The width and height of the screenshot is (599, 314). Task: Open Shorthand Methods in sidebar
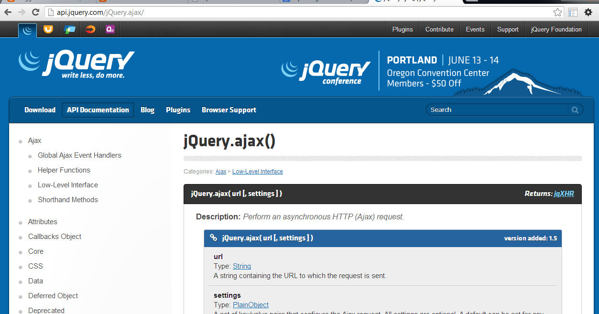pos(68,200)
